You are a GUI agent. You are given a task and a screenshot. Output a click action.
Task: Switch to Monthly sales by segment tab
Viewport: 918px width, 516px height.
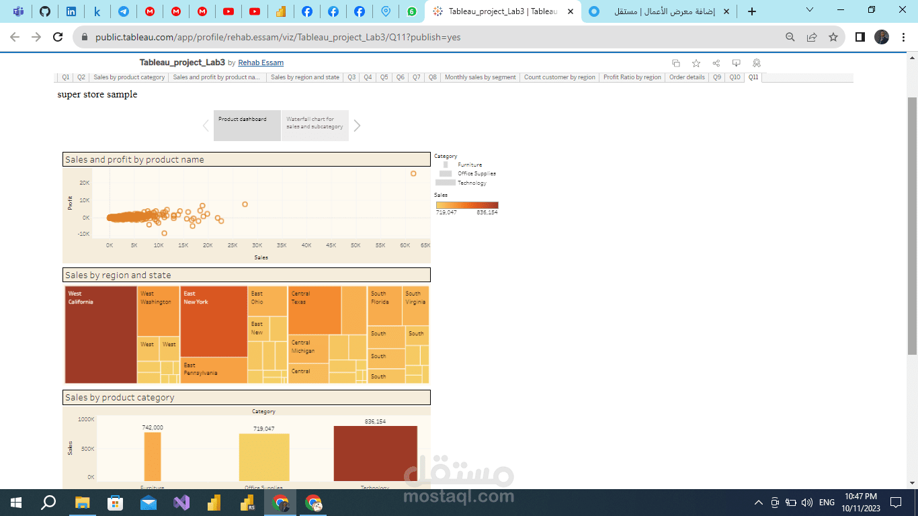coord(481,77)
